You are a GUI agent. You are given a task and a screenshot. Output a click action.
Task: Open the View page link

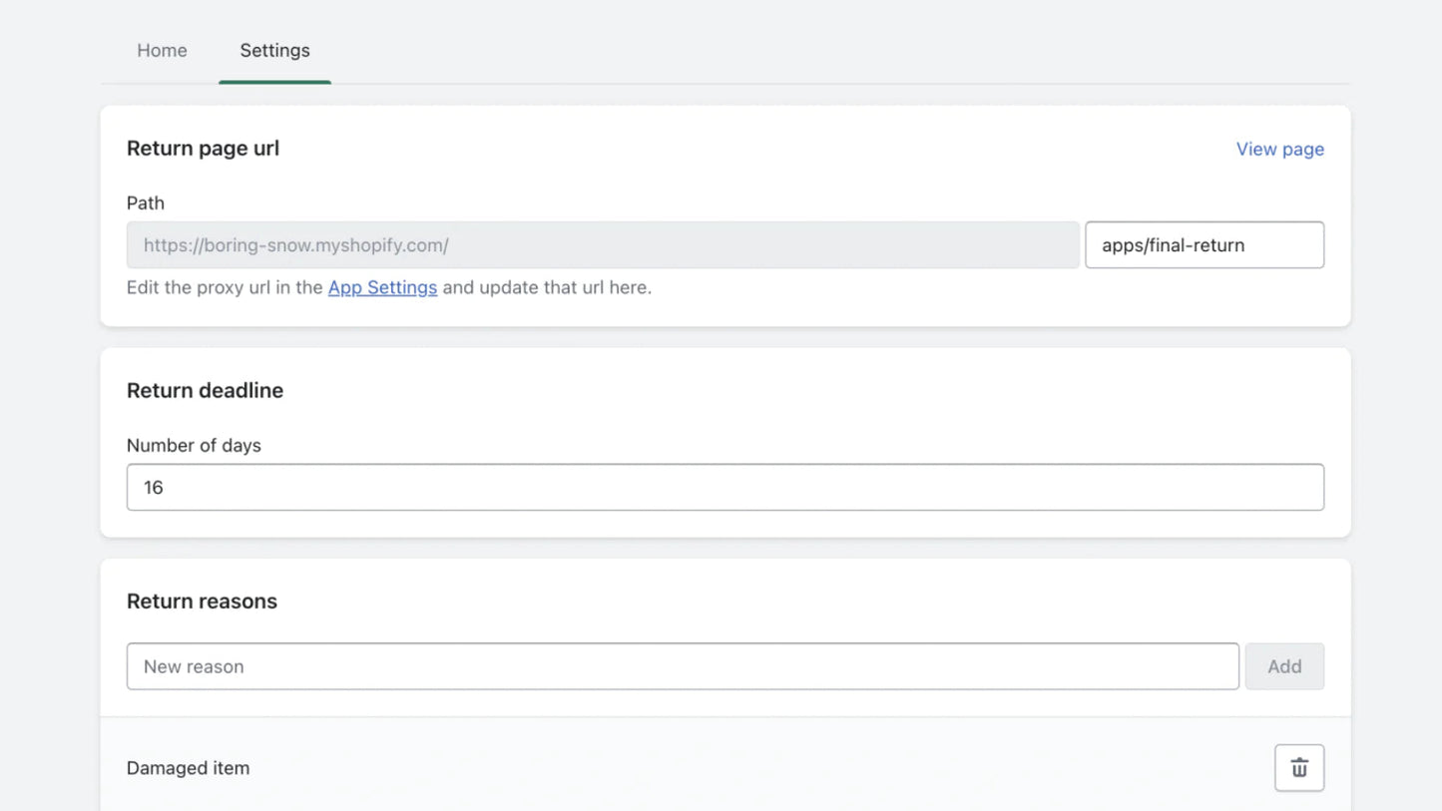point(1279,149)
